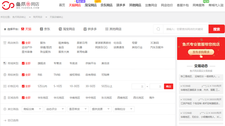Click the 商标类型 registered-mark icon
This screenshot has width=225, height=126.
[x=5, y=75]
